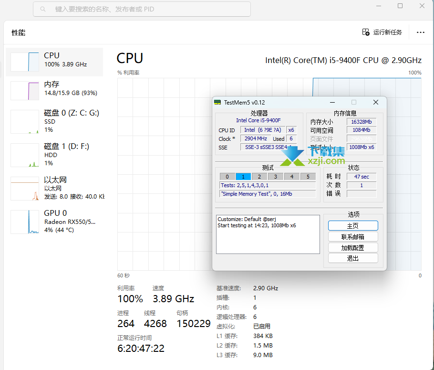Click the test size value 1008Mb x6
The height and width of the screenshot is (370, 434).
click(x=362, y=147)
